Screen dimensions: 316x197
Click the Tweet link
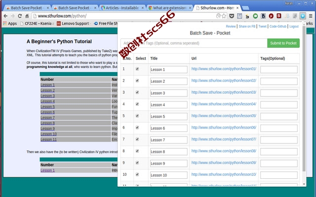pyautogui.click(x=262, y=26)
